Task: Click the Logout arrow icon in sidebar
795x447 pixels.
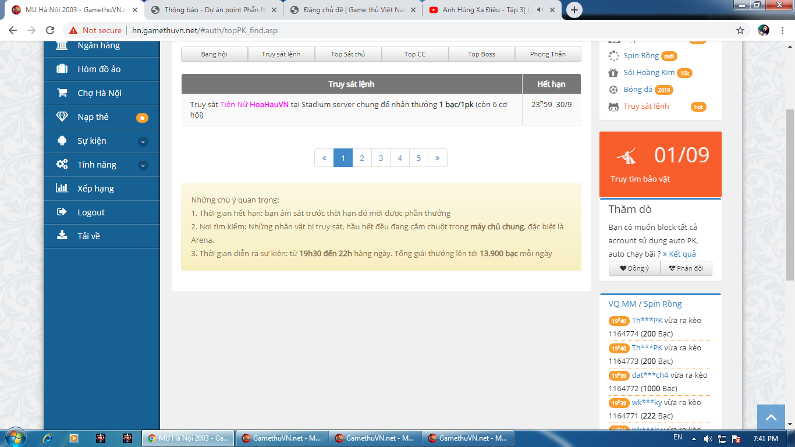Action: [x=62, y=212]
